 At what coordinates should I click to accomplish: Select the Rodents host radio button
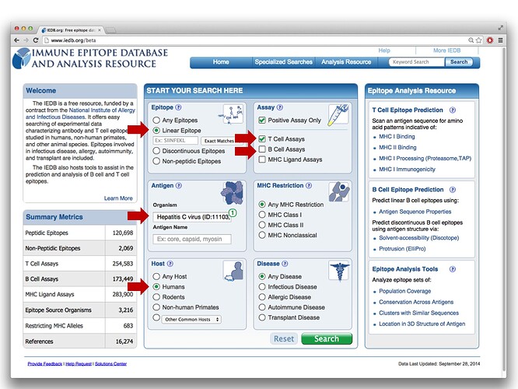[156, 296]
